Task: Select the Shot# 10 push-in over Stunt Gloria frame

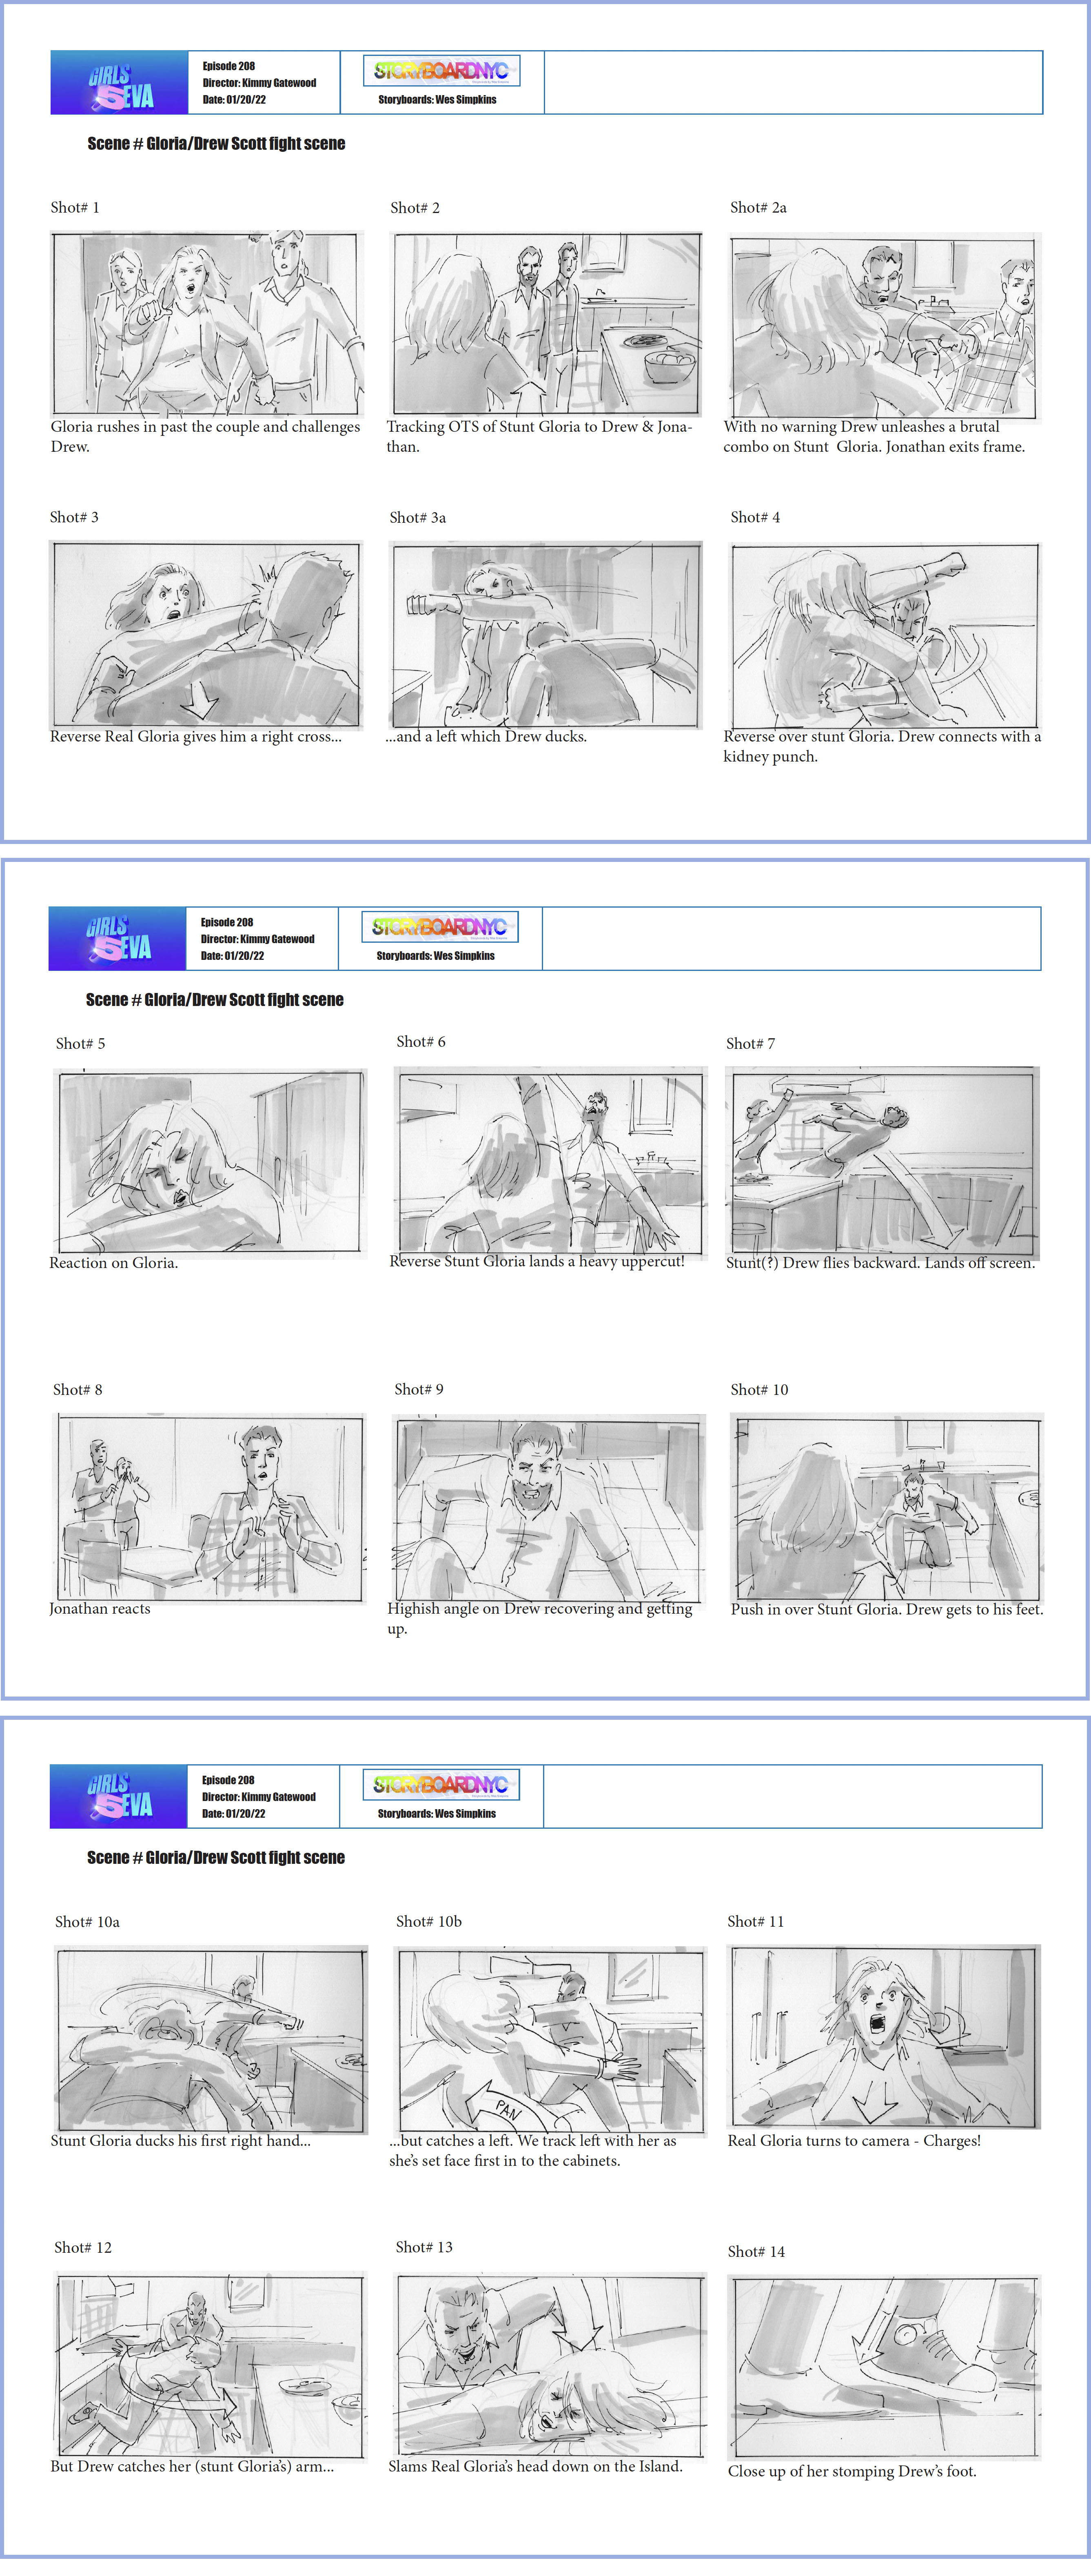Action: pyautogui.click(x=887, y=1507)
